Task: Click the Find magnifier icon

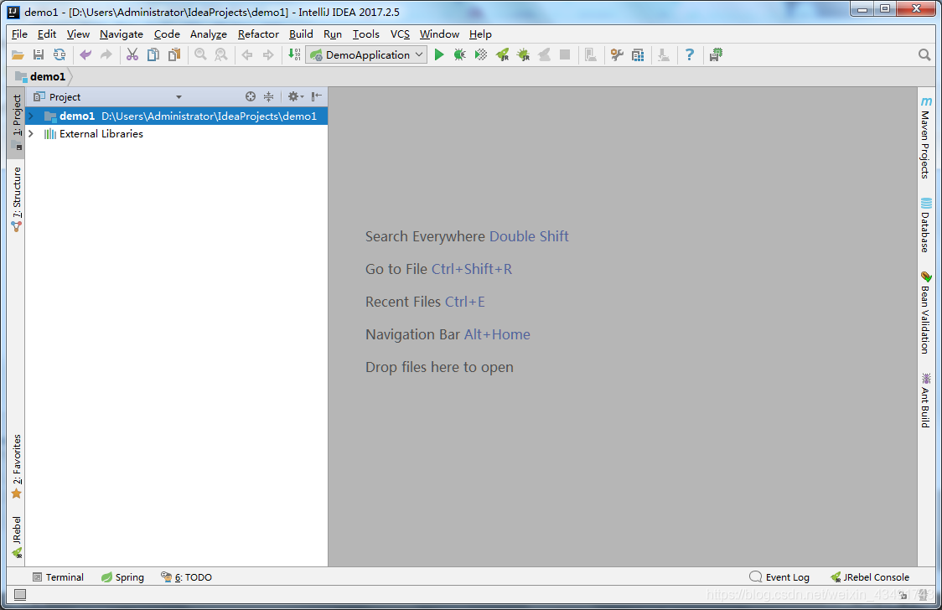Action: click(x=200, y=55)
